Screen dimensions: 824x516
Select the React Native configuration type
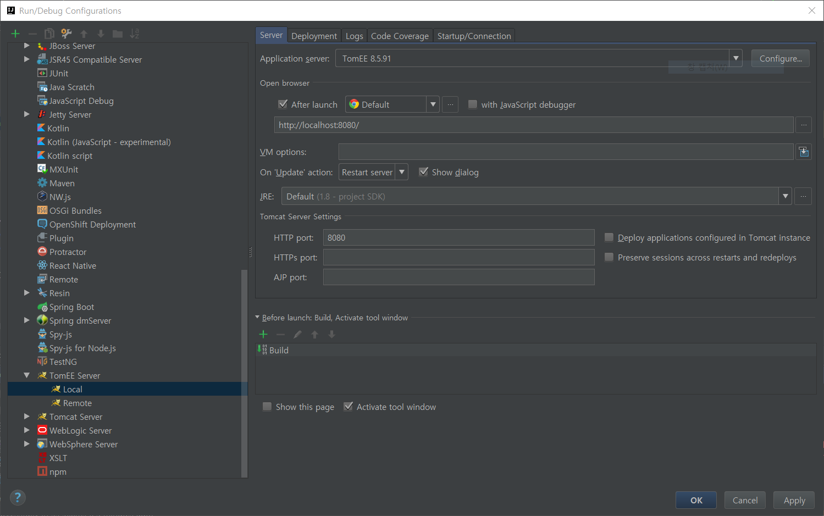[x=73, y=265]
